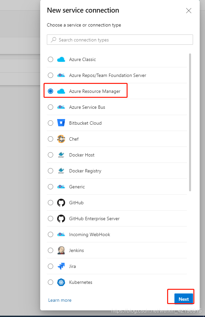This screenshot has width=205, height=317.
Task: Select the Azure Service Bus radio button
Action: pos(51,107)
